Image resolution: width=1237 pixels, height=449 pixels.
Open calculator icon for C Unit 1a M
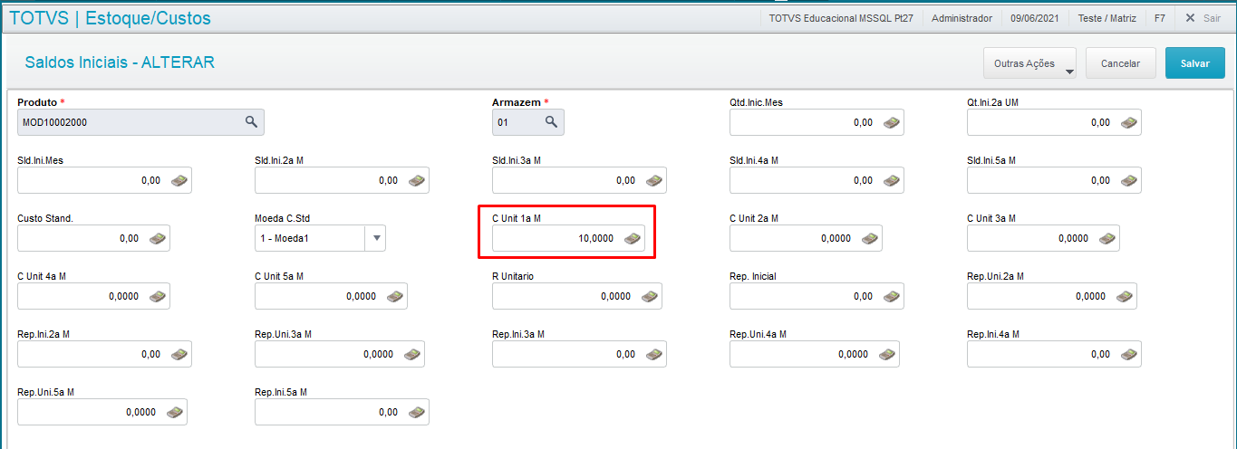pyautogui.click(x=633, y=238)
